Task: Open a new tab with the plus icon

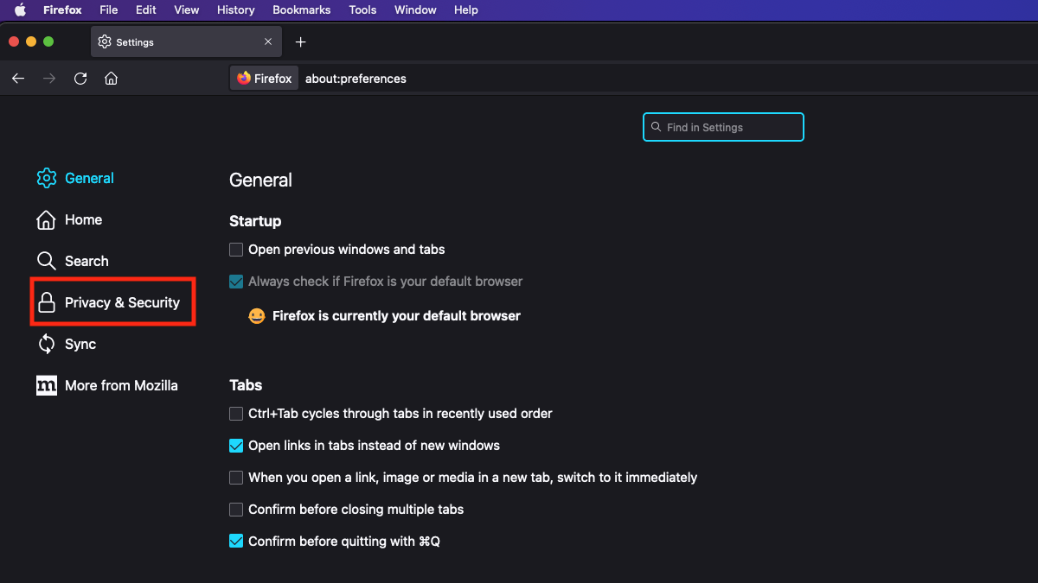Action: click(300, 42)
